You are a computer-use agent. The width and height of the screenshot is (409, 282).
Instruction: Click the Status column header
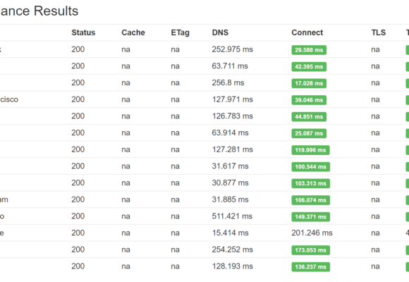coord(83,32)
